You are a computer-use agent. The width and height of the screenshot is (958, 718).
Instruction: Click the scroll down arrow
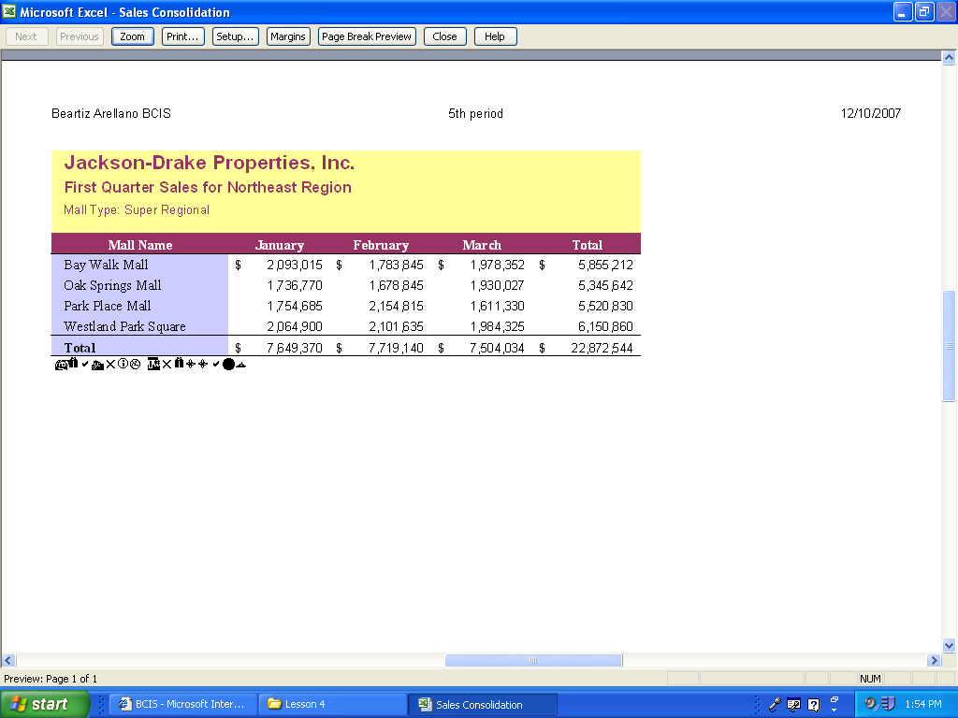coord(949,645)
